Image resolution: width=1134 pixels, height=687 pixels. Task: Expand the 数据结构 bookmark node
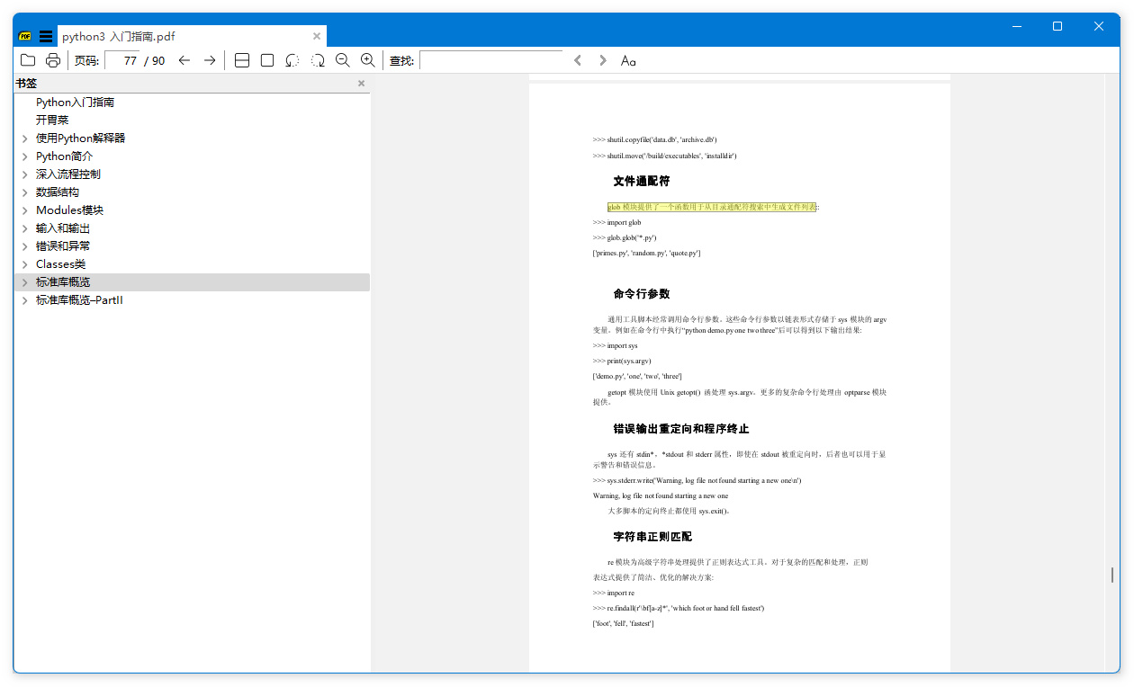tap(25, 192)
